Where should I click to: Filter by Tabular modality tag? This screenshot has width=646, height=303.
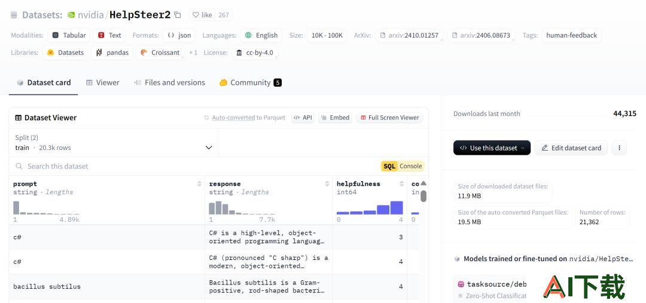pos(69,35)
